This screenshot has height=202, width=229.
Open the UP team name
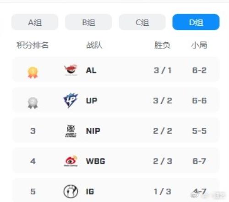(x=92, y=101)
